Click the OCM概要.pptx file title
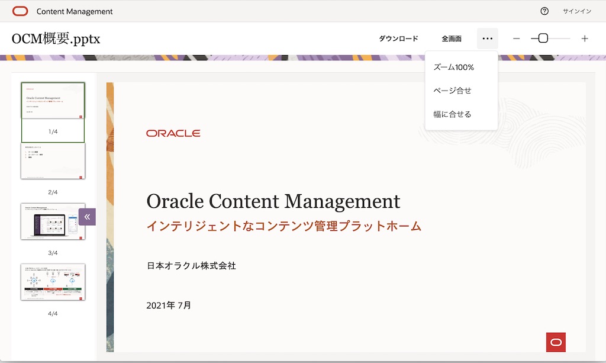 [x=56, y=38]
